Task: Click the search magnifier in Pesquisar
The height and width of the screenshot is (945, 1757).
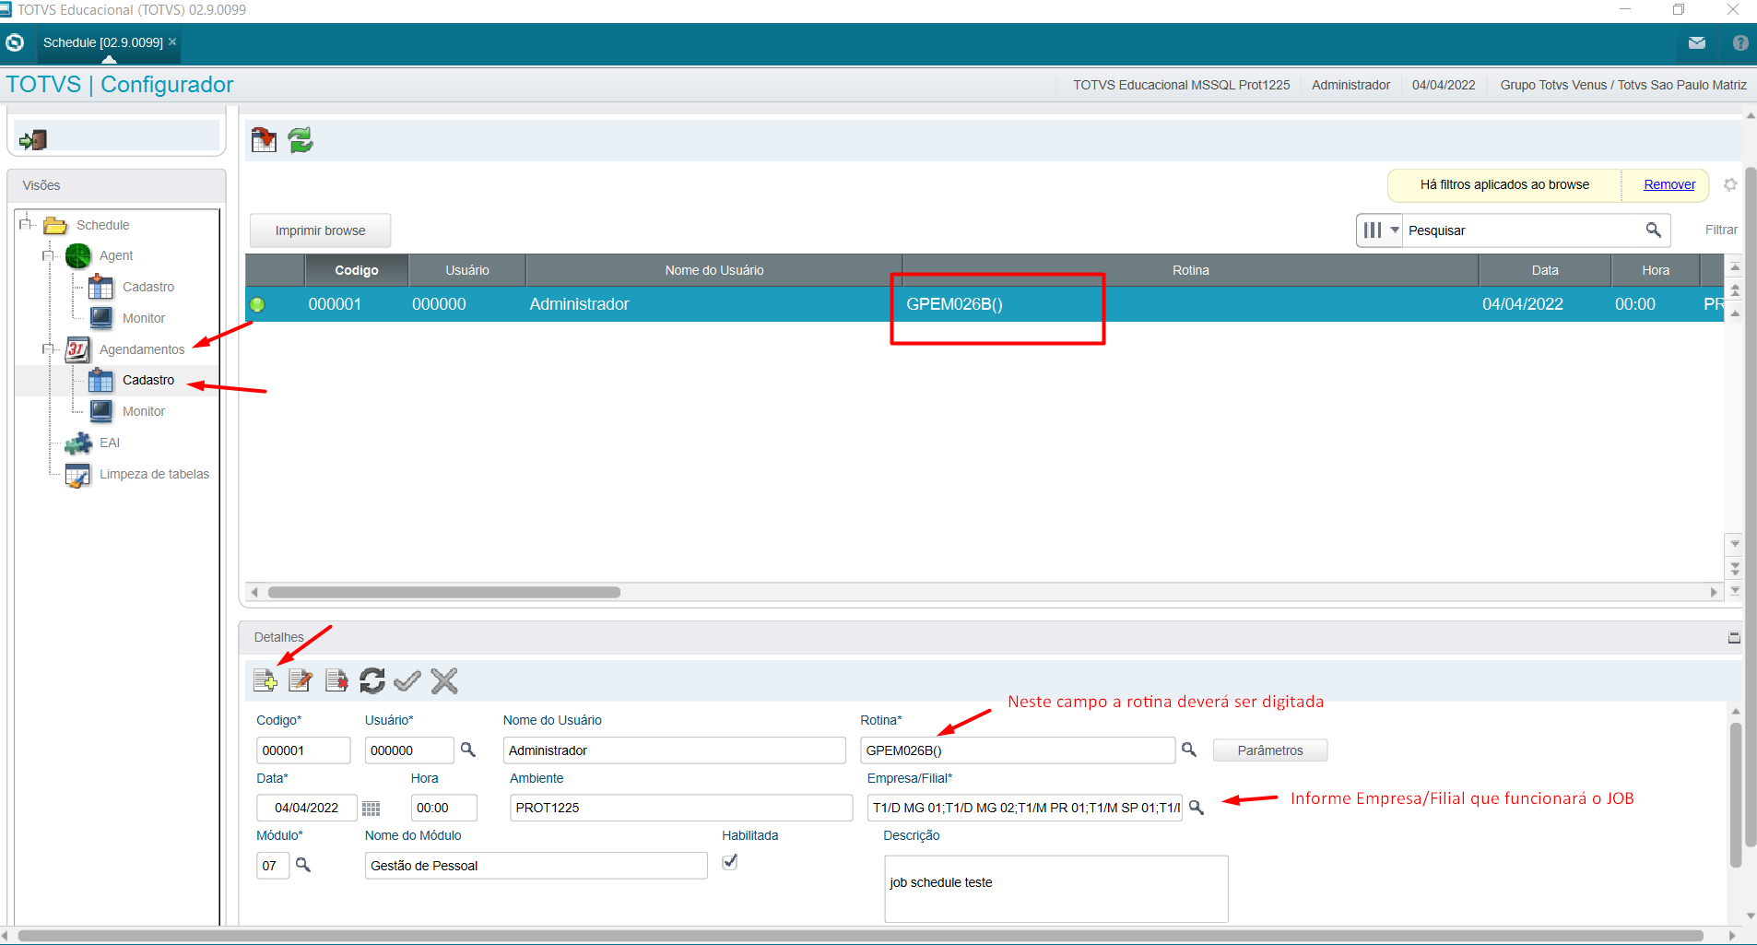Action: [x=1654, y=230]
